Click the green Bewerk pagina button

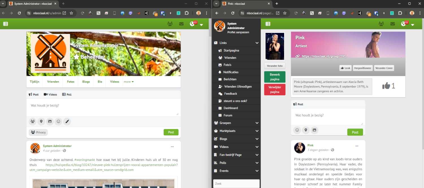pos(274,77)
